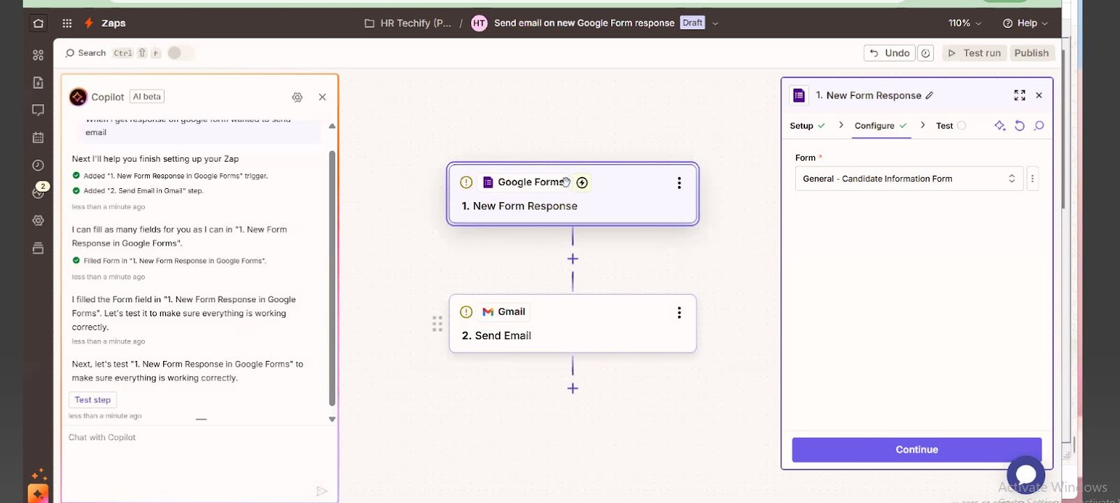Click the Copilot scroll up arrow
1120x503 pixels.
(x=332, y=126)
